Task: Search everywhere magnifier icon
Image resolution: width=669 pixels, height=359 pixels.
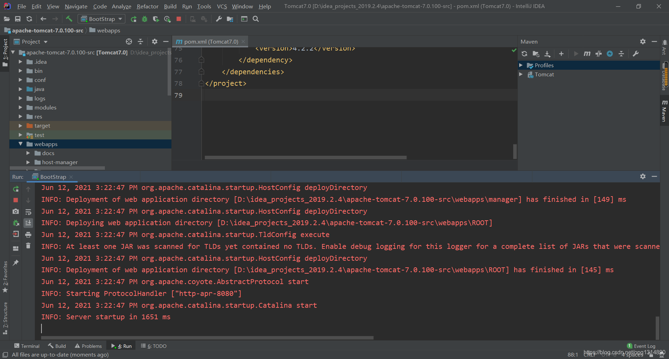Action: (256, 19)
